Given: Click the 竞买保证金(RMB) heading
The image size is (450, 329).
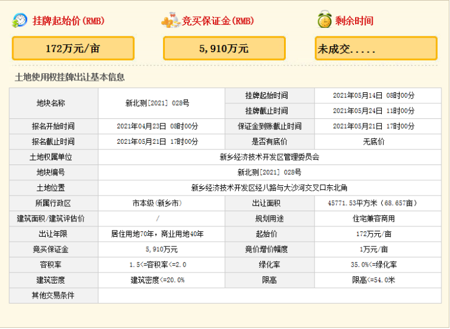Looking at the screenshot, I should 218,21.
